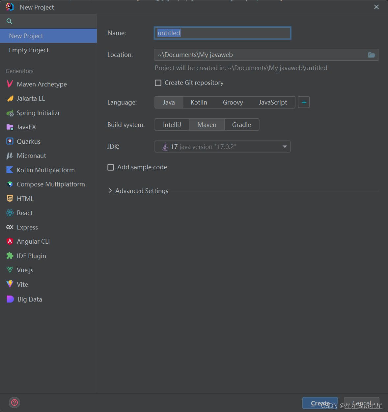
Task: Select Groovy language option
Action: (233, 102)
